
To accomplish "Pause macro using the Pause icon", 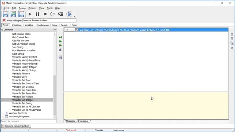I will (37, 14).
